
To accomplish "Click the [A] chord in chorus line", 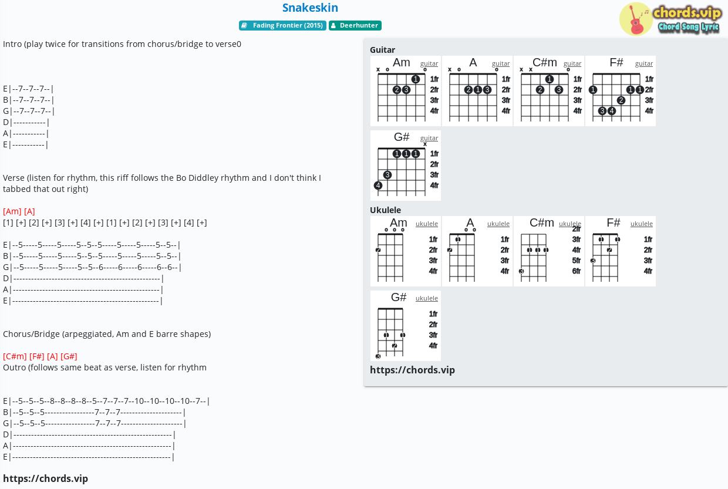I will tap(52, 356).
